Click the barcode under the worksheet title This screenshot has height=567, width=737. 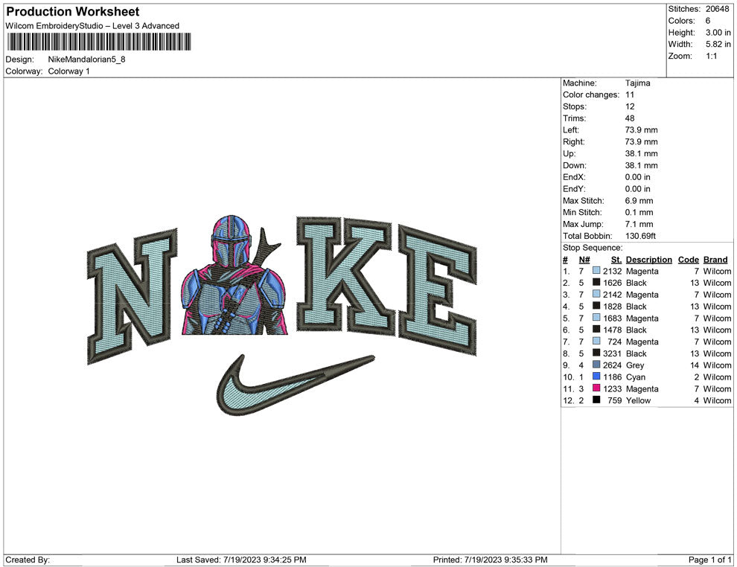click(99, 42)
